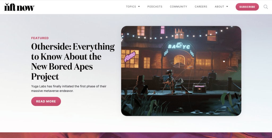Click Read More on featured article
This screenshot has height=138, width=272.
pos(46,101)
